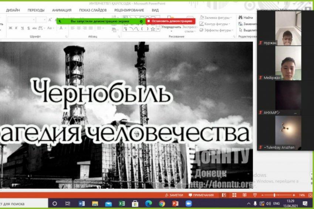Click the Stop screen sharing button
This screenshot has width=314, height=209.
tap(170, 21)
